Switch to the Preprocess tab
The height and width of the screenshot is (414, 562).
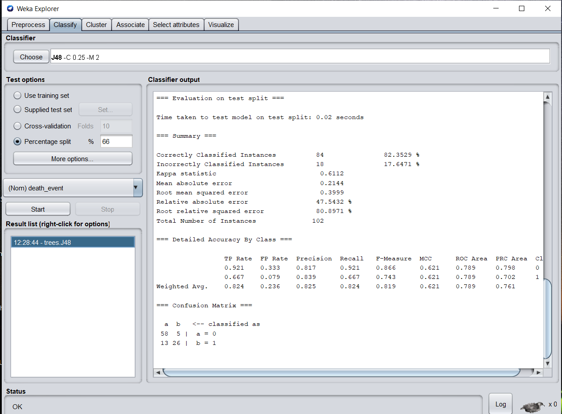[28, 25]
